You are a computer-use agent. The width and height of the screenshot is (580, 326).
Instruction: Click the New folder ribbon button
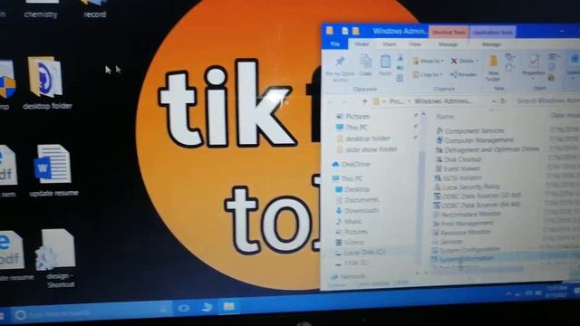pos(493,68)
